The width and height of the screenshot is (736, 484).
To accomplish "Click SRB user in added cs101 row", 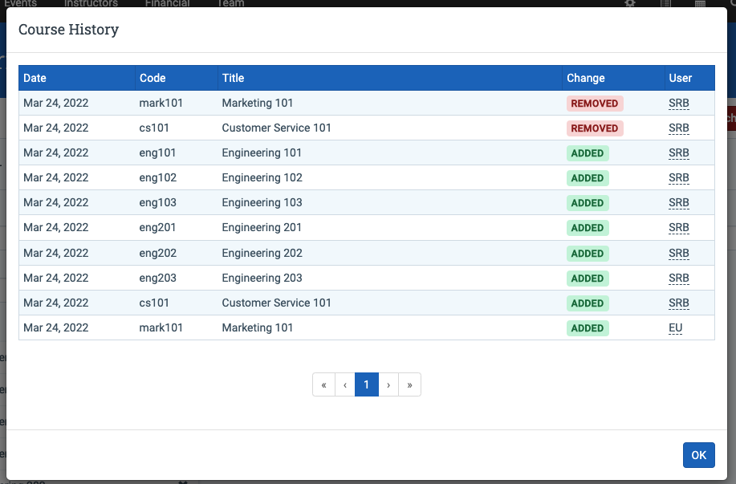I will [x=679, y=303].
